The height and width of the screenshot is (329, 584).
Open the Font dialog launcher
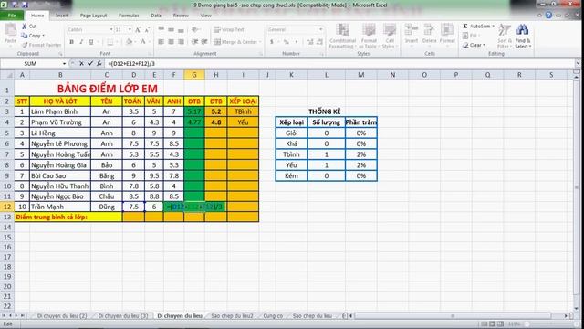(151, 54)
